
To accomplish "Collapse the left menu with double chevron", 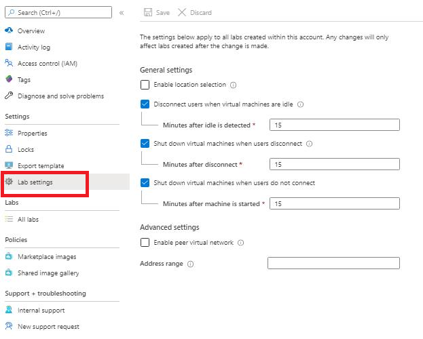I will 122,13.
